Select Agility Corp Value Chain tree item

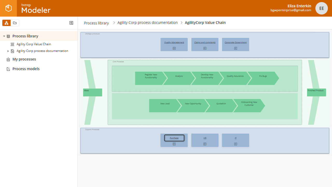click(x=34, y=44)
